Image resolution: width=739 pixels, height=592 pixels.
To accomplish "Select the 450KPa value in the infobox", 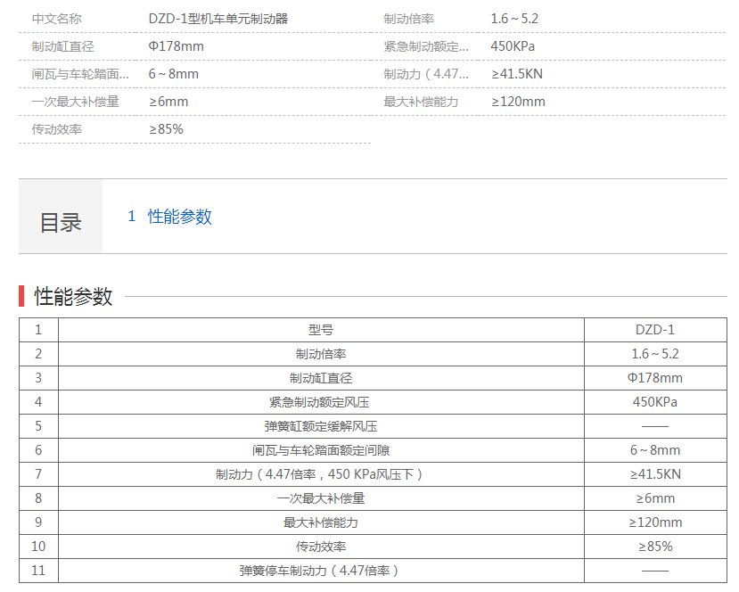I will (510, 45).
